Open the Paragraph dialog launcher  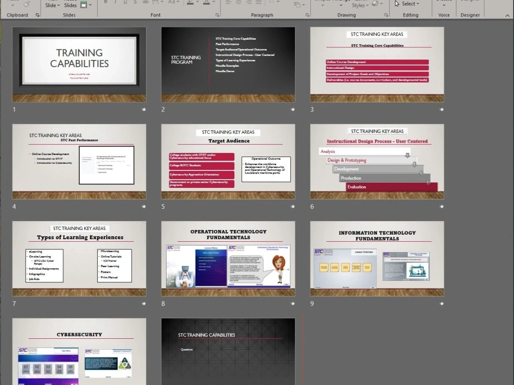coord(307,15)
